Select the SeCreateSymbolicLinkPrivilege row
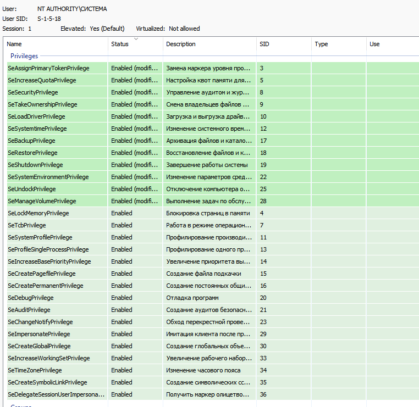 [47, 382]
